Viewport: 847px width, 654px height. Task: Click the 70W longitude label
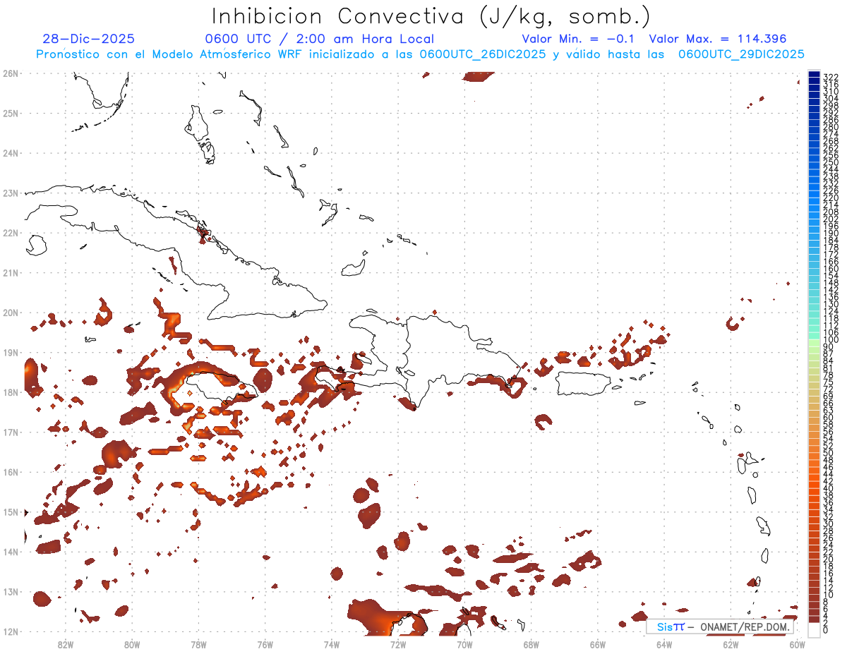pyautogui.click(x=464, y=643)
